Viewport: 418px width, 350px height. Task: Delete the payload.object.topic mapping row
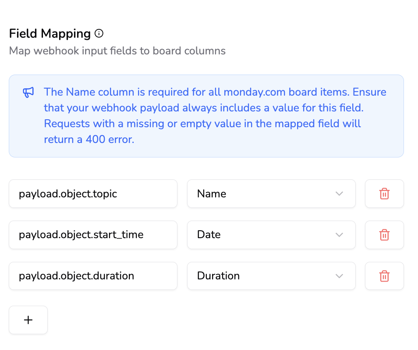point(384,193)
